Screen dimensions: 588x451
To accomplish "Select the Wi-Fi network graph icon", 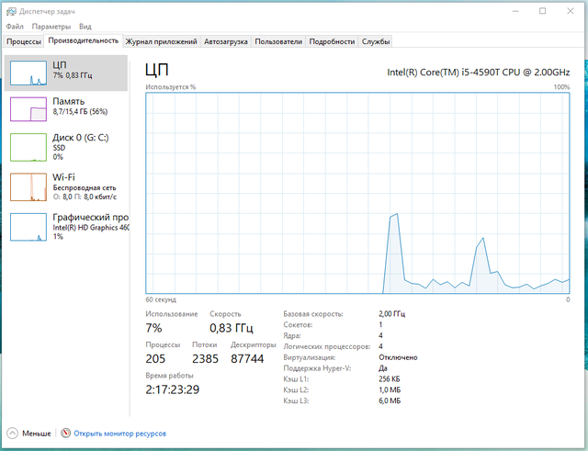I will point(28,186).
